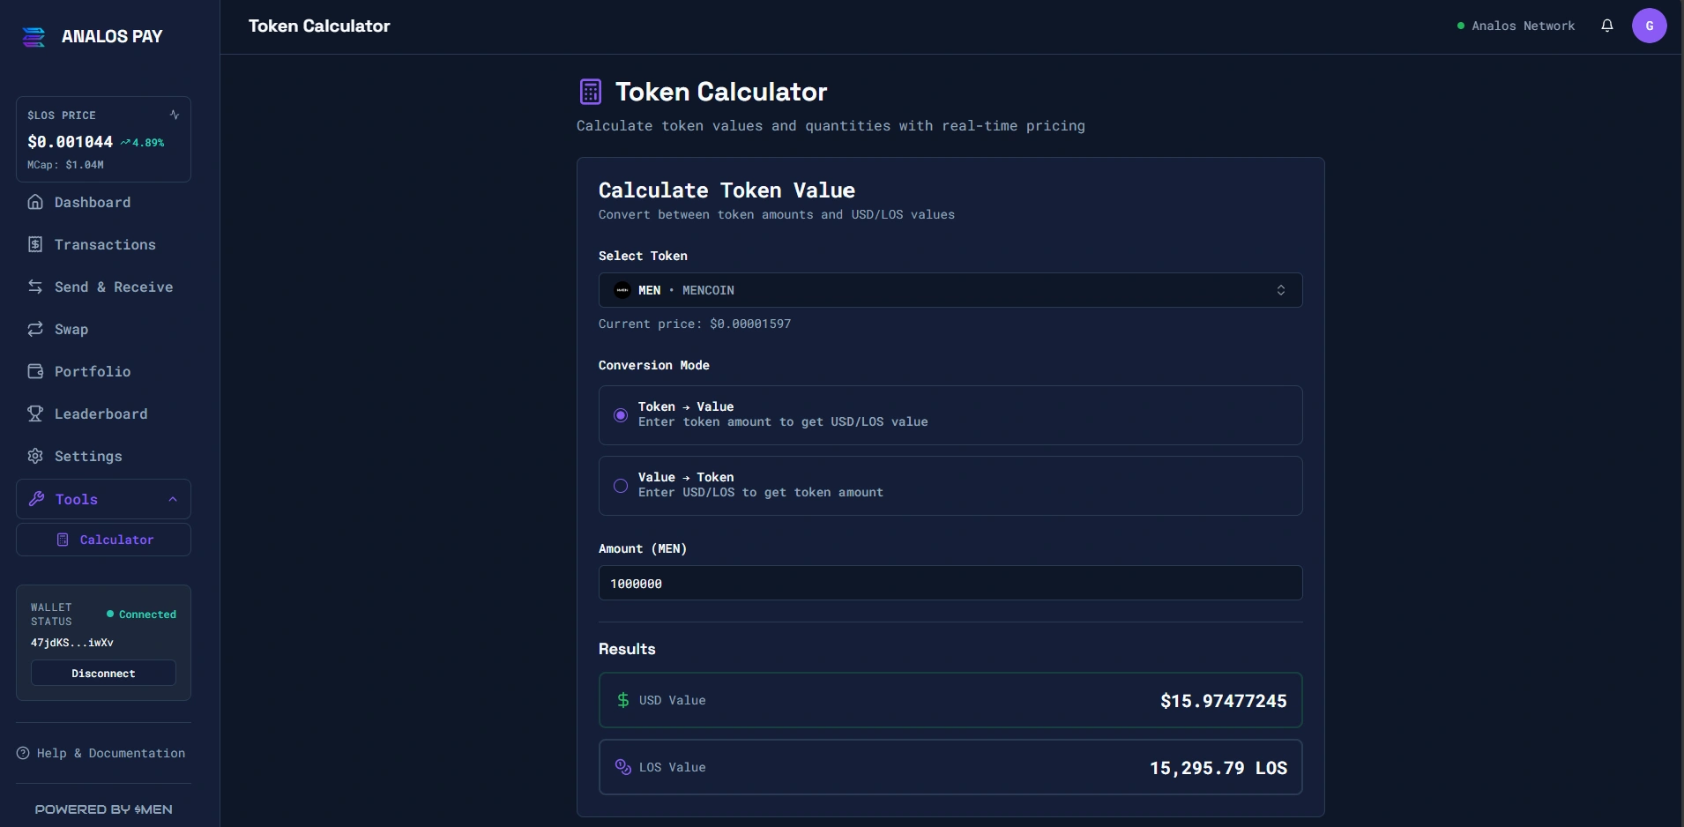Image resolution: width=1684 pixels, height=827 pixels.
Task: Open the Select Token dropdown showing MENCOIN
Action: (x=950, y=290)
